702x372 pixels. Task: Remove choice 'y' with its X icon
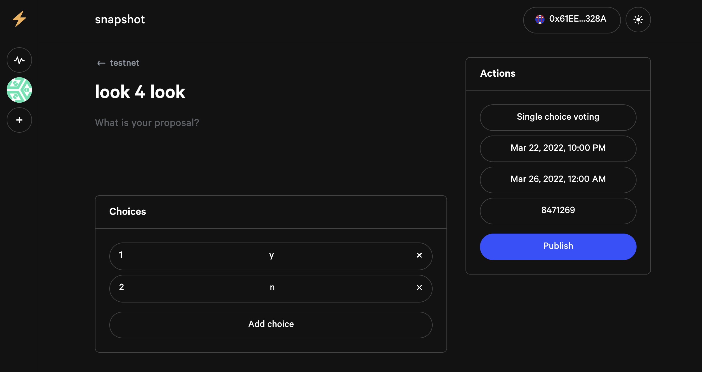(419, 255)
